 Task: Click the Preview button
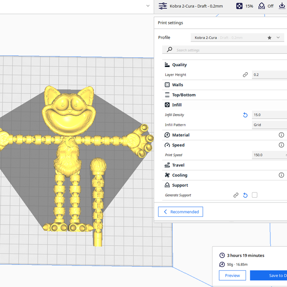(232, 275)
